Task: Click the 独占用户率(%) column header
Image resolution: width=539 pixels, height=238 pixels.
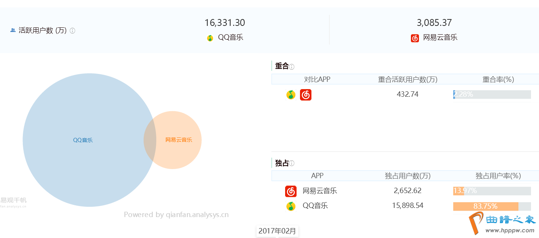Action: pyautogui.click(x=498, y=176)
